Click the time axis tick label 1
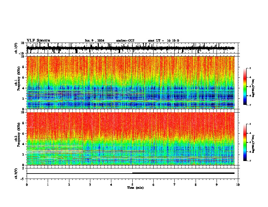Image resolution: width=268 pixels, height=207 pixels. tap(48, 185)
